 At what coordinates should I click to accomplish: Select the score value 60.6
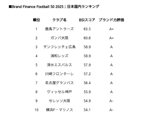click(x=87, y=38)
